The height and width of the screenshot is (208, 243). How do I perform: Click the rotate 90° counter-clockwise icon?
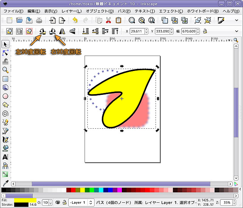[x=43, y=32]
